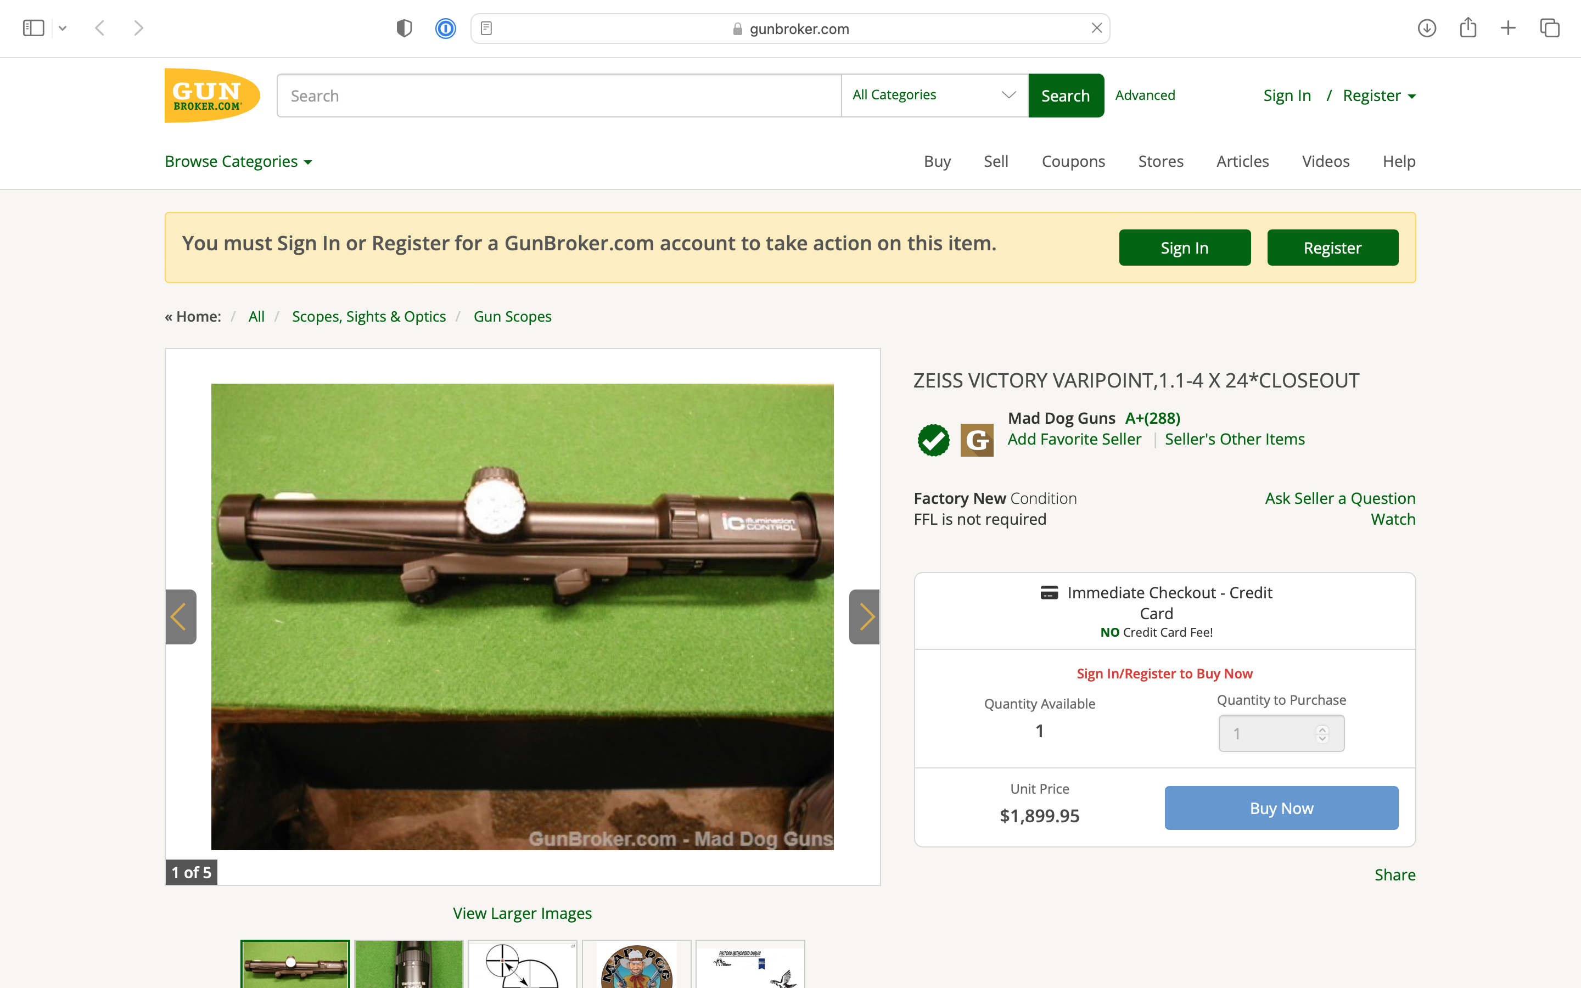Click Sign In/Register to Buy Now
This screenshot has height=988, width=1581.
tap(1165, 673)
